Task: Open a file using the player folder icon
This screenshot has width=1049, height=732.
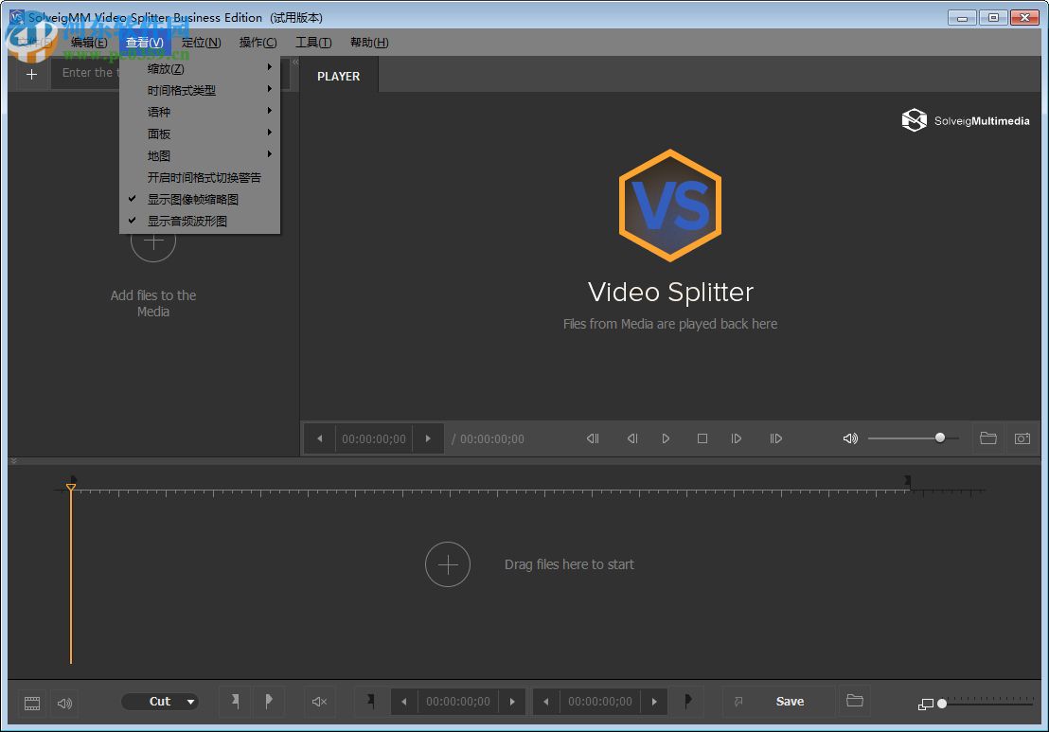Action: click(988, 437)
